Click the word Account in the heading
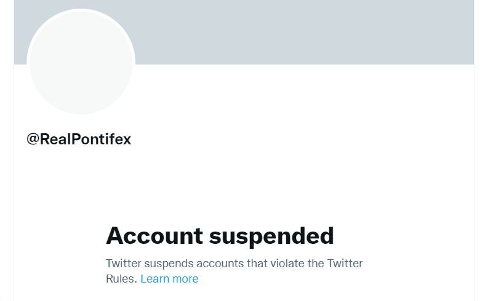This screenshot has height=301, width=485. click(154, 235)
